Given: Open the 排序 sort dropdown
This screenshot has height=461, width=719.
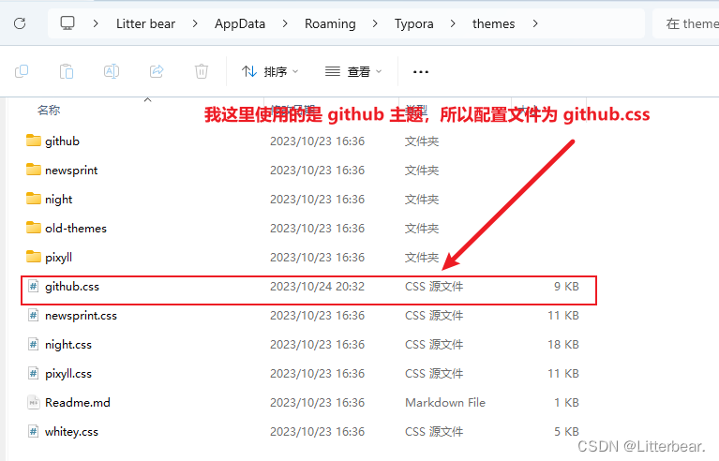Looking at the screenshot, I should (270, 71).
